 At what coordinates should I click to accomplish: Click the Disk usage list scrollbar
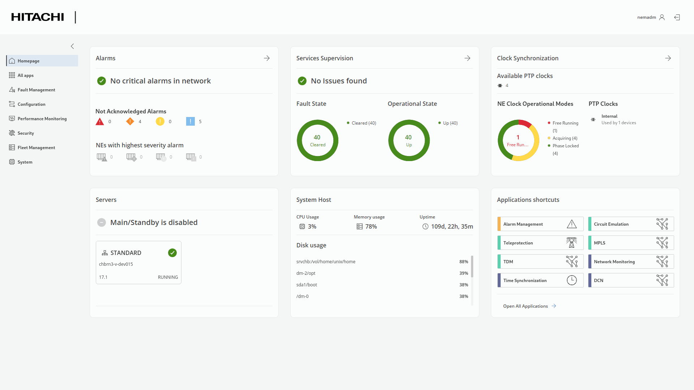point(472,267)
